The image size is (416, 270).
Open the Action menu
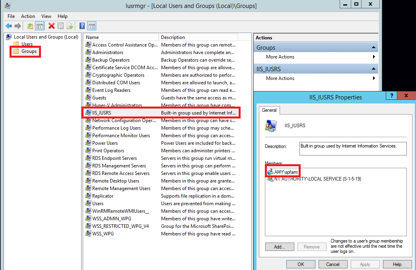point(28,16)
